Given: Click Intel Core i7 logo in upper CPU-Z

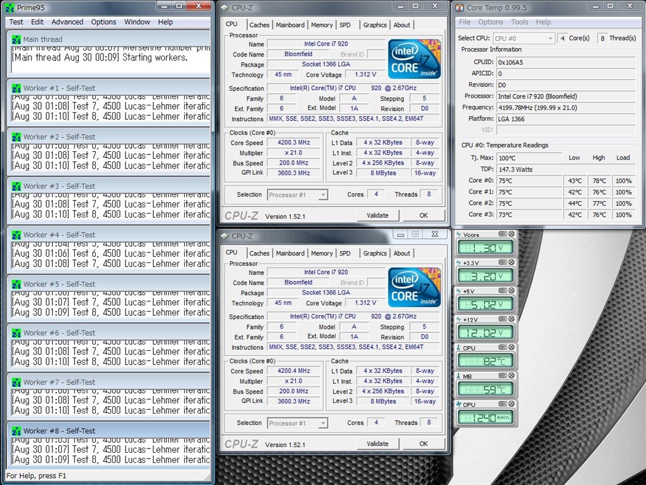Looking at the screenshot, I should tap(413, 58).
